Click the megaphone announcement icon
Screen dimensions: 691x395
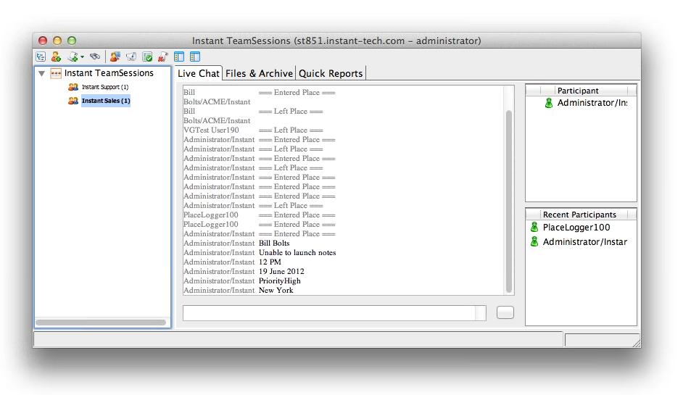coord(131,57)
